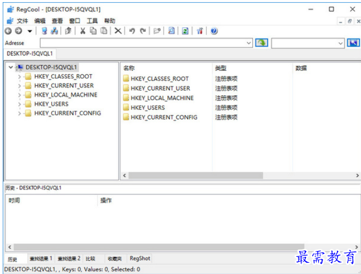Click the green Refresh icon
The image size is (361, 274).
(185, 31)
